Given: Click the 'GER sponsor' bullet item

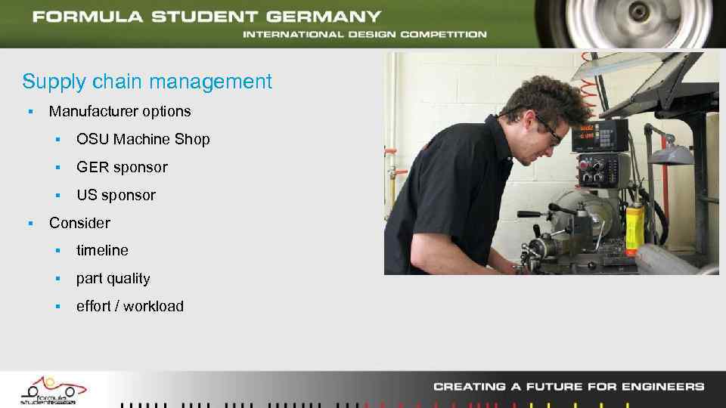Looking at the screenshot, I should (122, 168).
